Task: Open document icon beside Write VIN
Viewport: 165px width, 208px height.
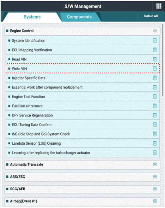Action: coord(155,69)
